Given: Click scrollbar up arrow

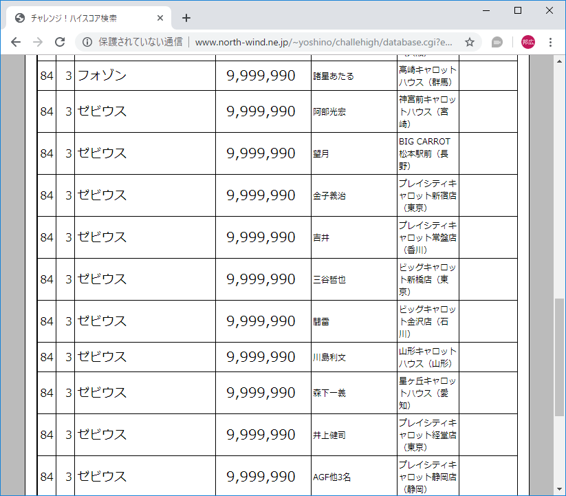Looking at the screenshot, I should click(x=559, y=61).
